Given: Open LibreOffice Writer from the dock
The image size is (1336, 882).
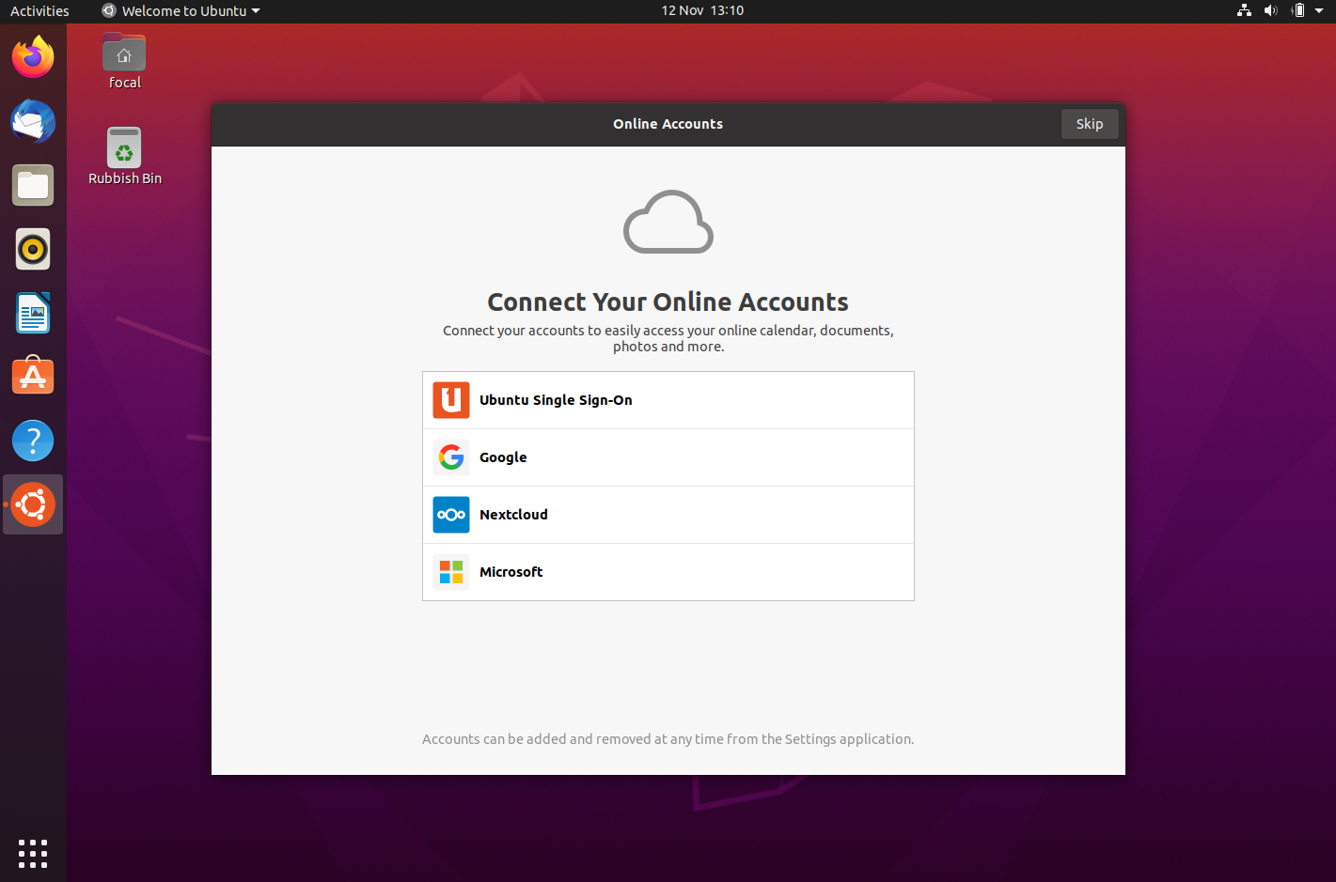Looking at the screenshot, I should [33, 314].
